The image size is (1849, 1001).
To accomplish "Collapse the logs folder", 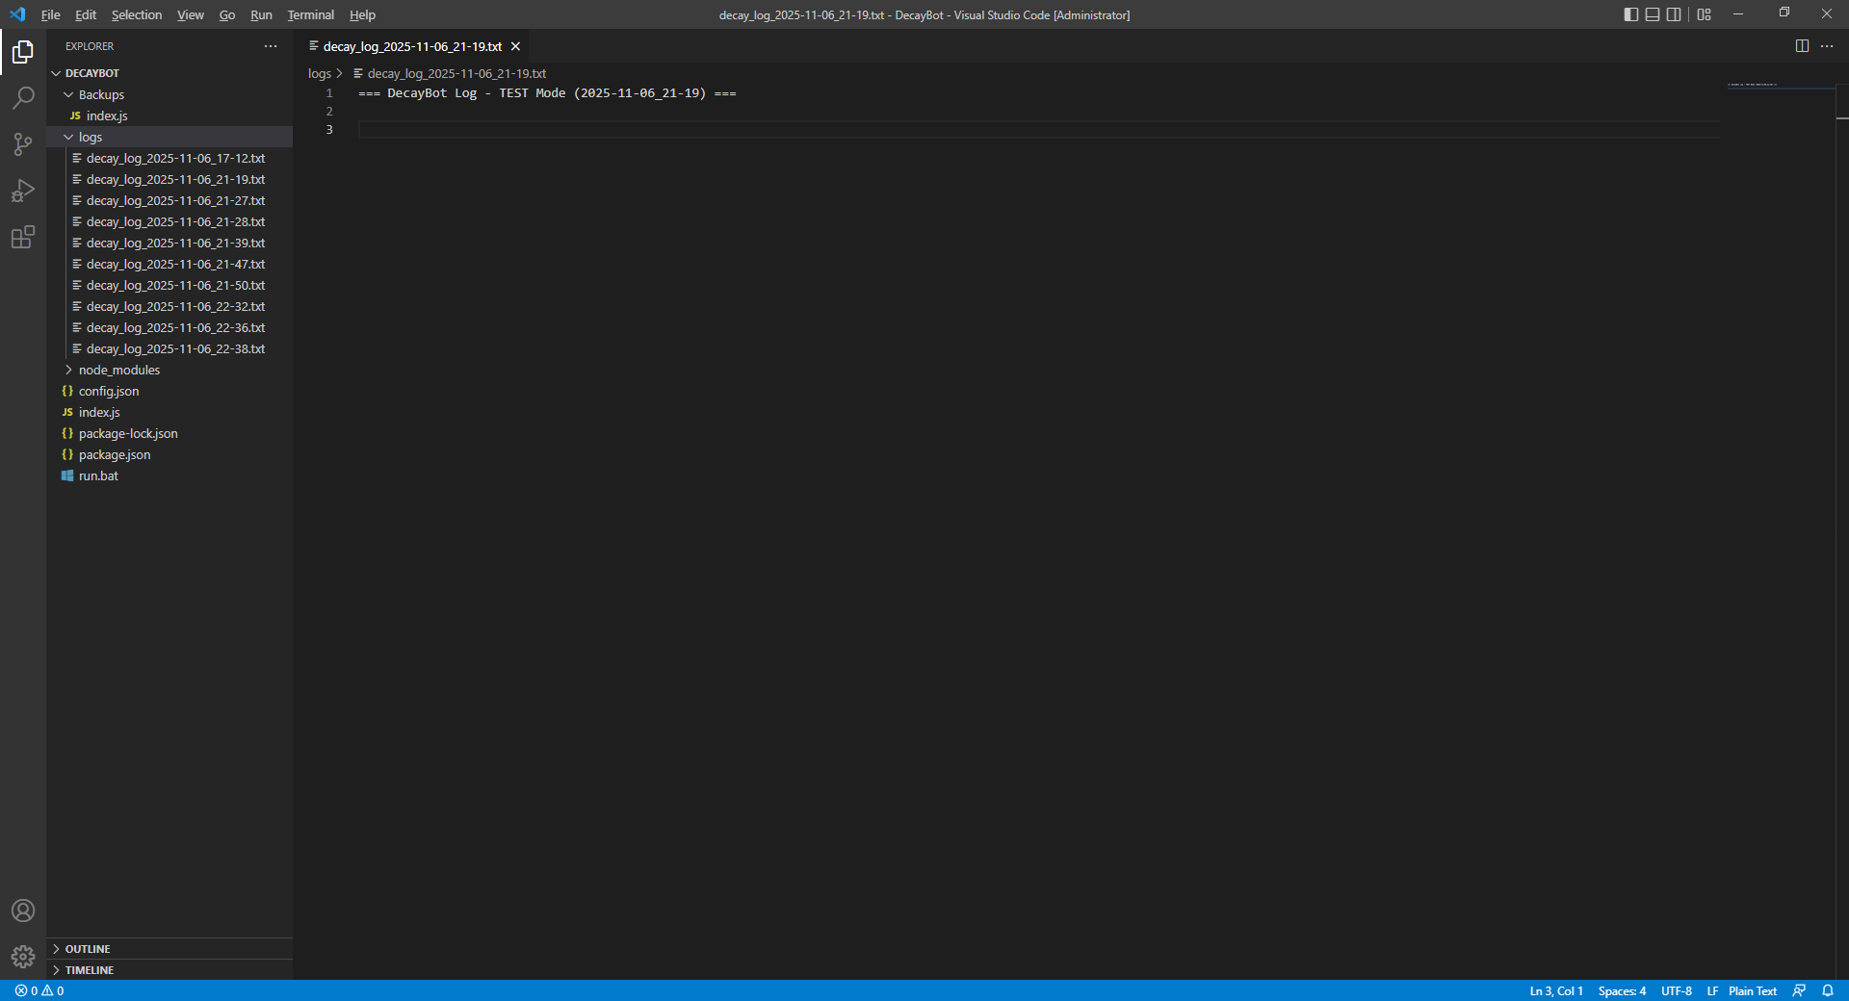I will coord(169,137).
